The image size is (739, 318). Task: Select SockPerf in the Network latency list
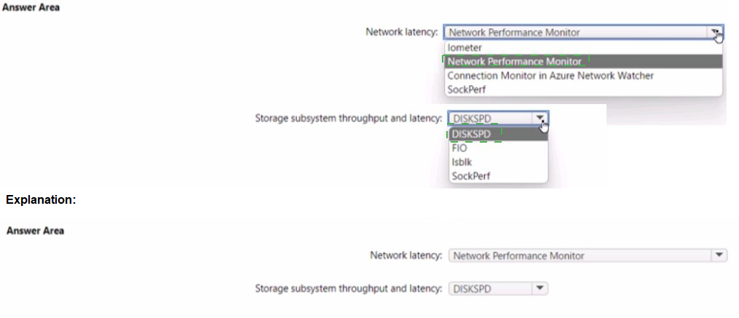point(467,90)
